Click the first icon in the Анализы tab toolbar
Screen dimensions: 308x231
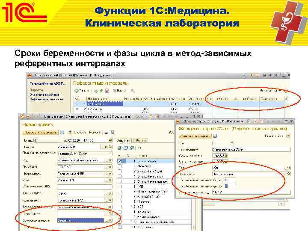119,148
